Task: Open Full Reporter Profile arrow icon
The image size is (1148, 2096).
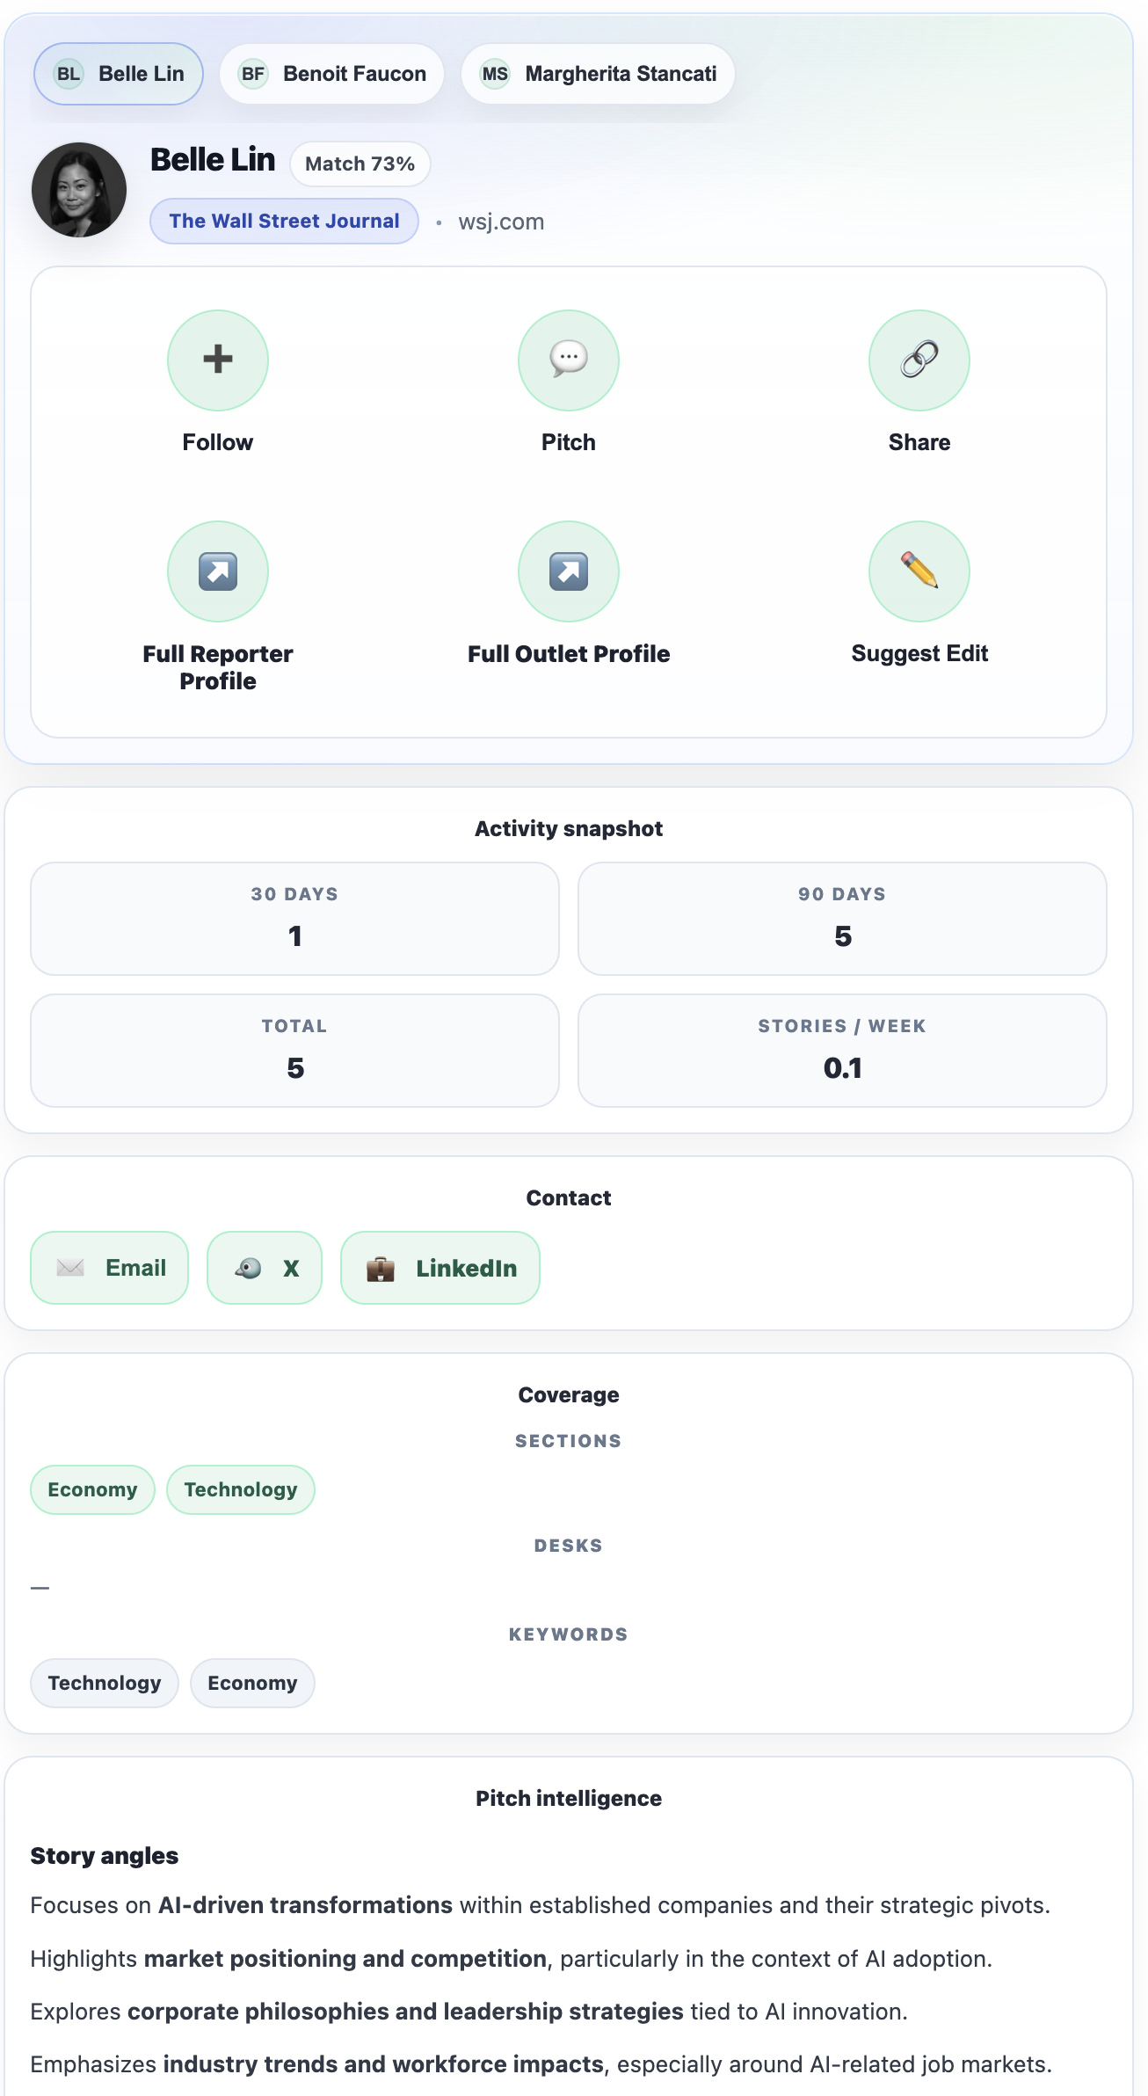Action: (218, 571)
